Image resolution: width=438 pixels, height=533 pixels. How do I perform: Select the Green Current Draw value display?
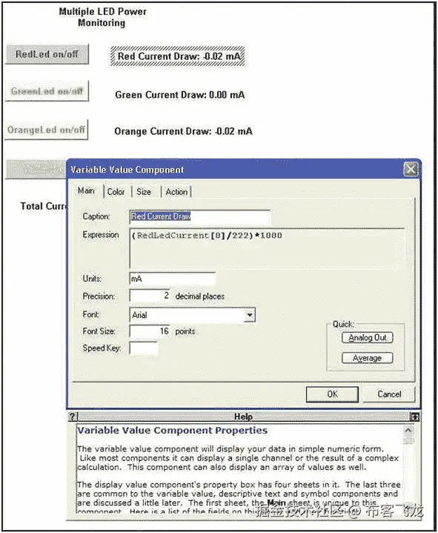tap(180, 95)
